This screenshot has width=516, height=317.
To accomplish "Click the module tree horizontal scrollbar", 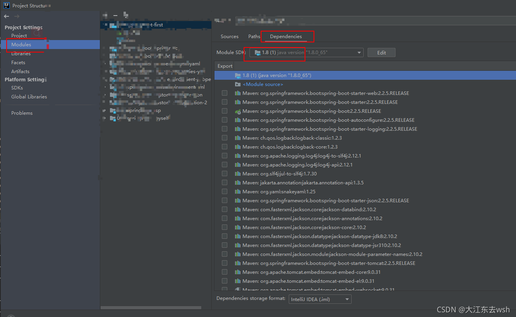I will [151, 307].
